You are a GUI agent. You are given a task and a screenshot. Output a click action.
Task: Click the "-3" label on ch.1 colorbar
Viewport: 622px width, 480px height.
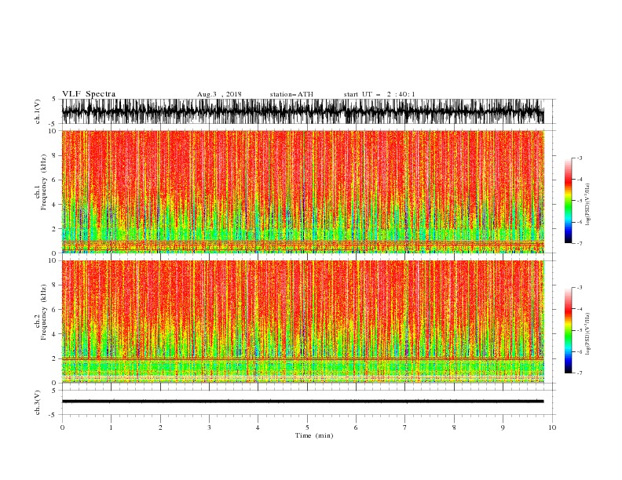click(x=580, y=158)
